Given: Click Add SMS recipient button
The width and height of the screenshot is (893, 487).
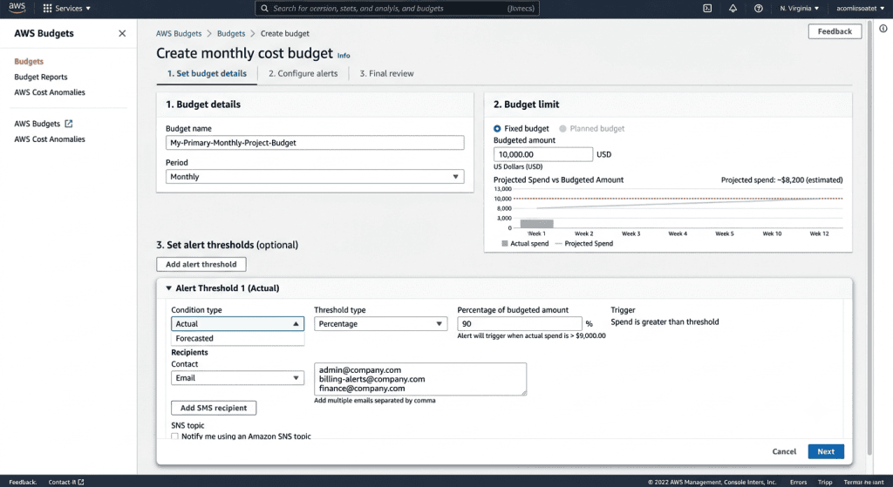Looking at the screenshot, I should tap(214, 408).
